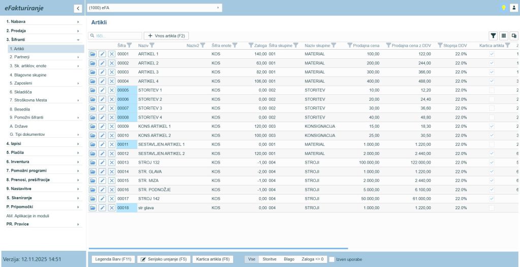Delete KONS ARTIKEL 1 using X icon

(x=112, y=127)
